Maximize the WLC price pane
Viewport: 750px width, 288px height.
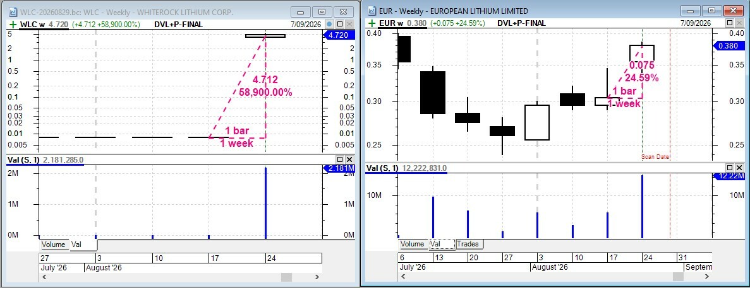coord(339,24)
